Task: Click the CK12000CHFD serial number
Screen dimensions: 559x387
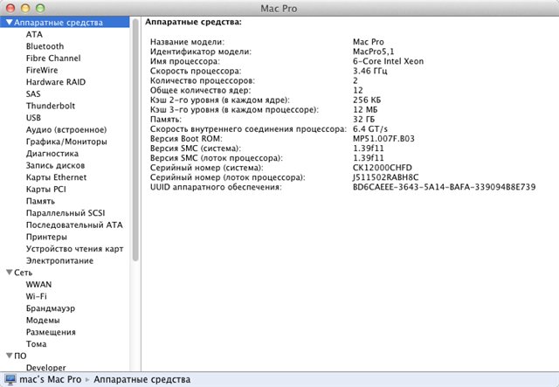Action: (383, 168)
